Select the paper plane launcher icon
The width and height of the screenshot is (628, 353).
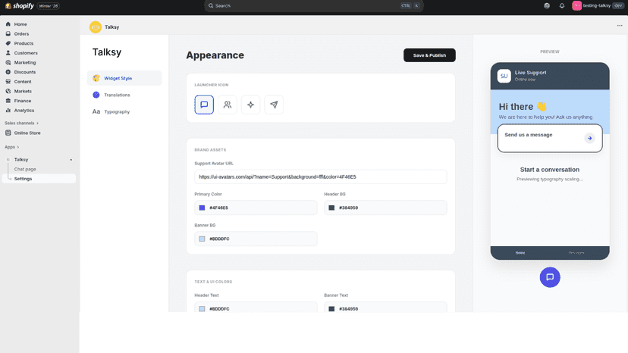pos(274,105)
